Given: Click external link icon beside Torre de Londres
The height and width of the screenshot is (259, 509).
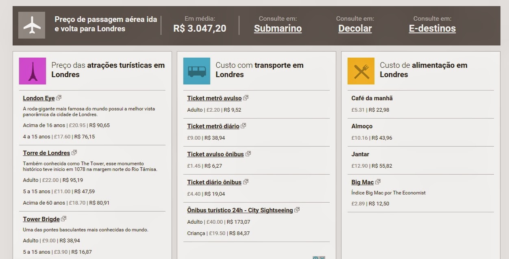Looking at the screenshot, I should (x=74, y=153).
